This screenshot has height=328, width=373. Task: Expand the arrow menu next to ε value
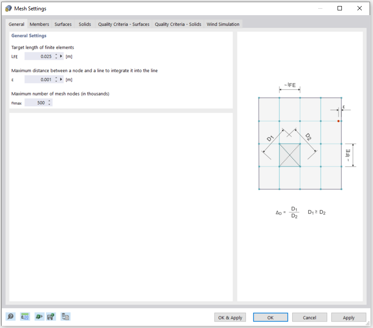[x=61, y=80]
